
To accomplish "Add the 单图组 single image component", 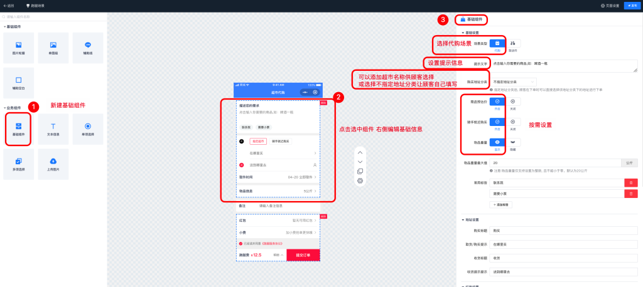I will tap(53, 48).
